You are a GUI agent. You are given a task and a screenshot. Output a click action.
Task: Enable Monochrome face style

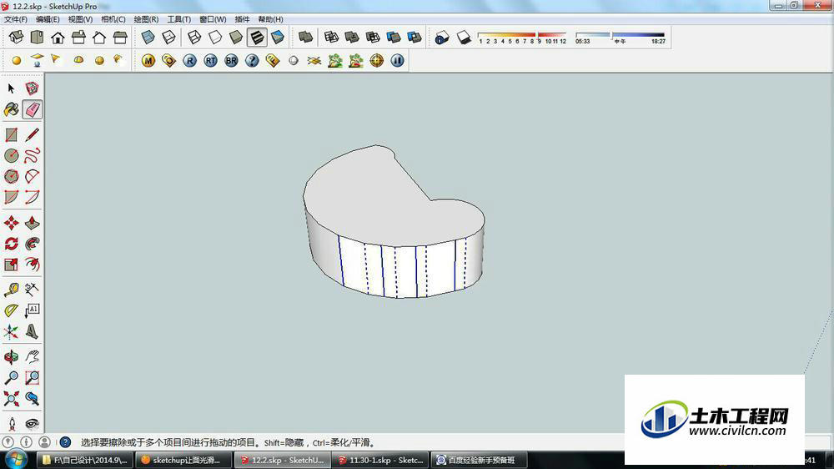click(278, 38)
